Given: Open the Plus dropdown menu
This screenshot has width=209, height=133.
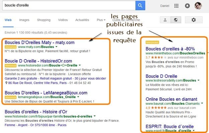Looking at the screenshot, I should (101, 20).
